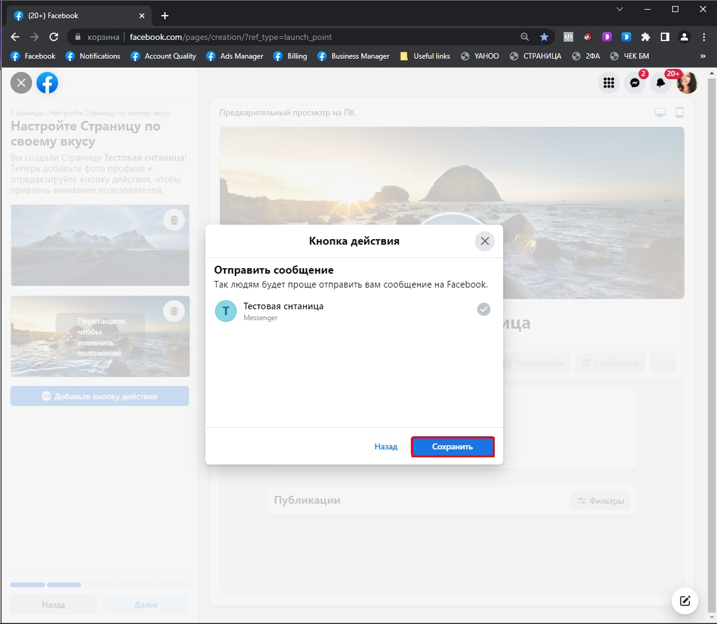This screenshot has width=717, height=624.
Task: Open the Facebook bookmark
Action: tap(33, 56)
